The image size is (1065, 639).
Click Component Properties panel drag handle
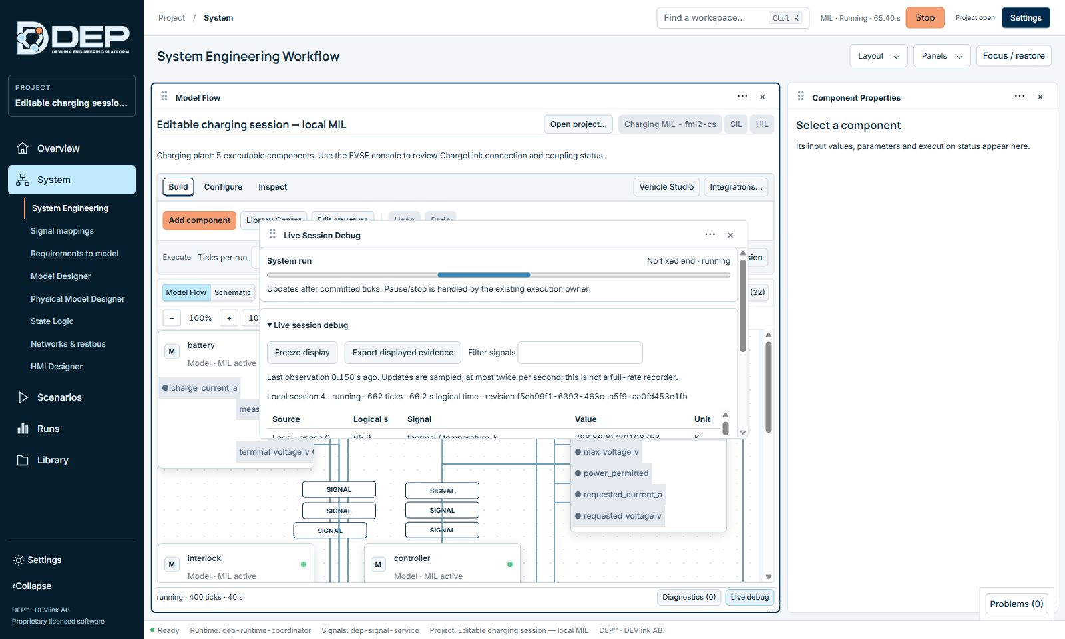[801, 97]
